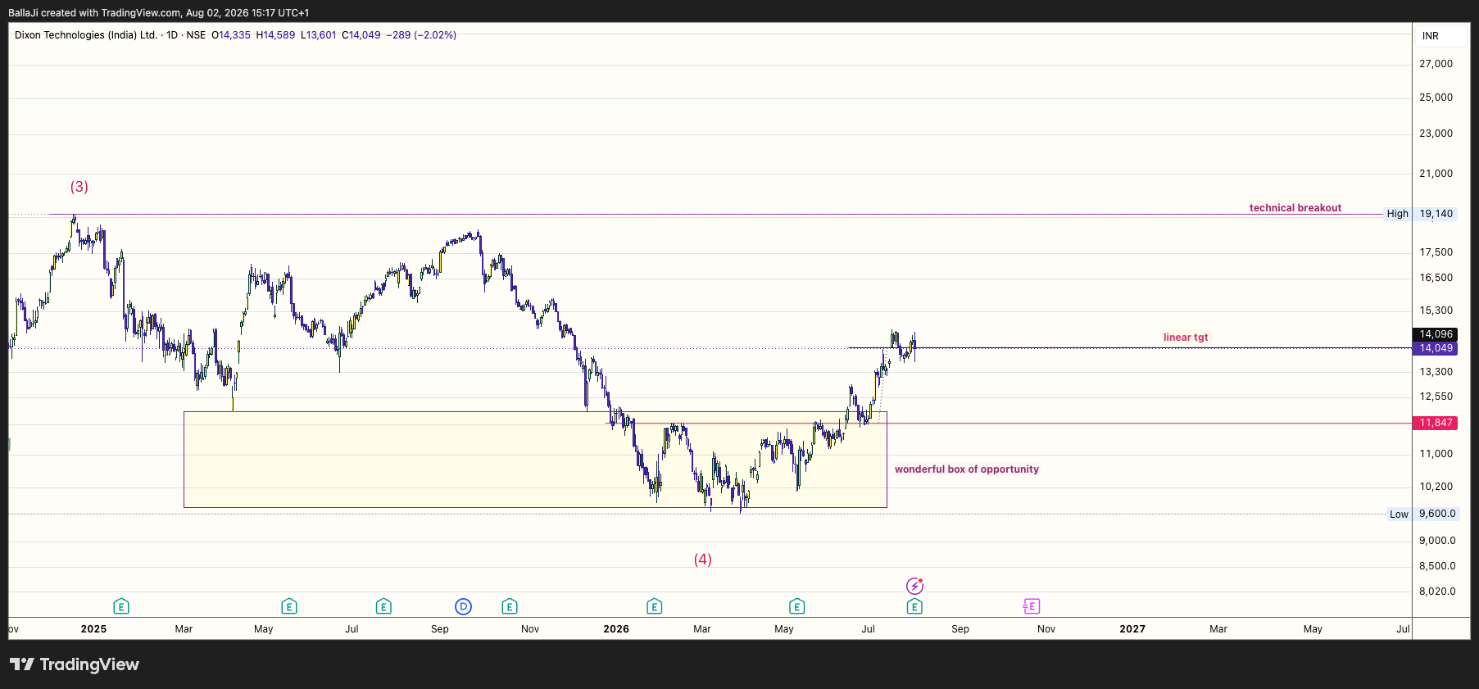Click the 27,000 price axis label
1479x689 pixels.
1436,64
